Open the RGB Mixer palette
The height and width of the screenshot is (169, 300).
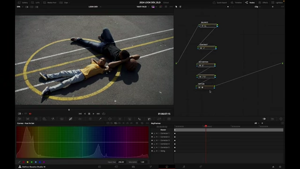[53, 119]
